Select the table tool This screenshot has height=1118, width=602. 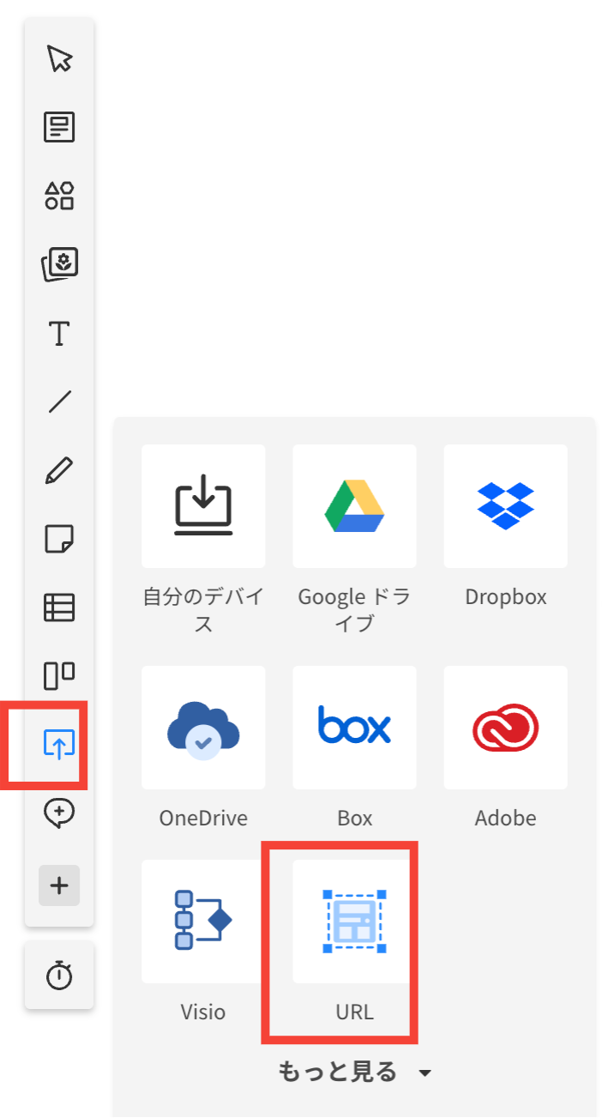[59, 607]
